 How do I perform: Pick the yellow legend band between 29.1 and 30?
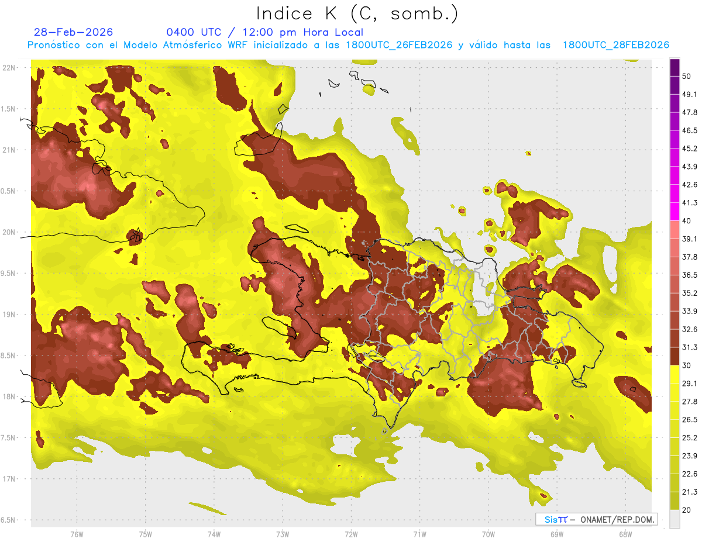pos(675,374)
